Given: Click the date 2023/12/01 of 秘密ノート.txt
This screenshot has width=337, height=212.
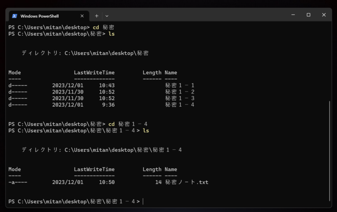Looking at the screenshot, I should pos(68,182).
